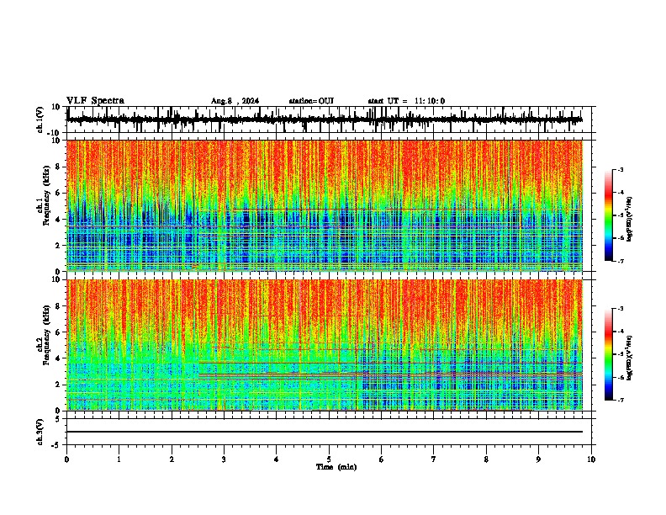666x515 pixels.
Task: Click the ch.2 frequency axis "6" tick label
Action: pyautogui.click(x=59, y=332)
